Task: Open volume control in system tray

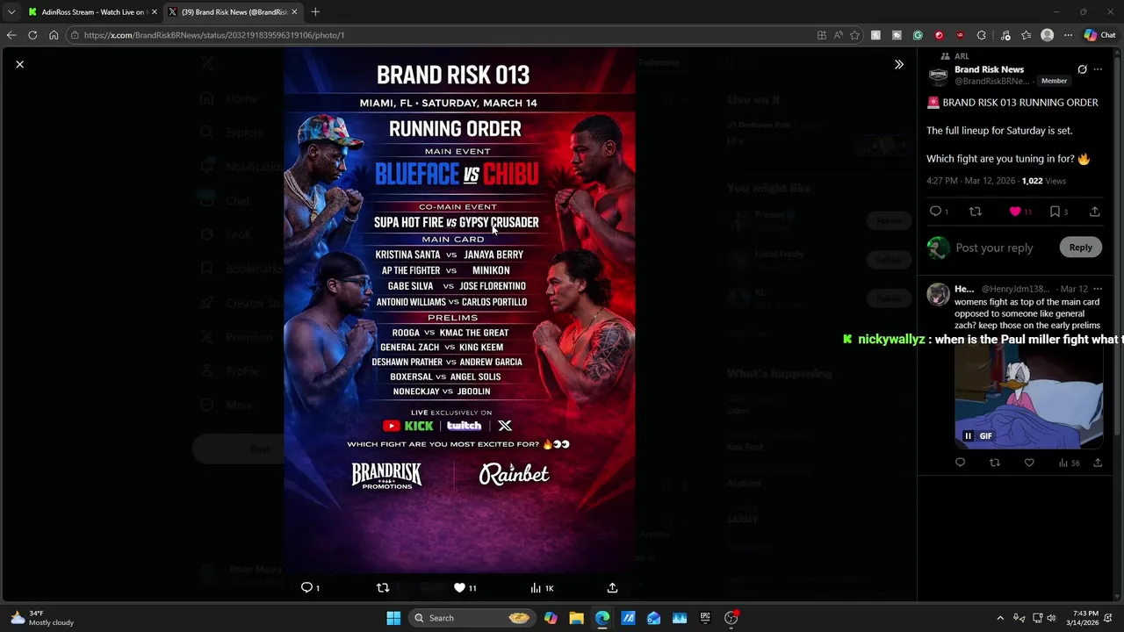Action: click(1051, 618)
